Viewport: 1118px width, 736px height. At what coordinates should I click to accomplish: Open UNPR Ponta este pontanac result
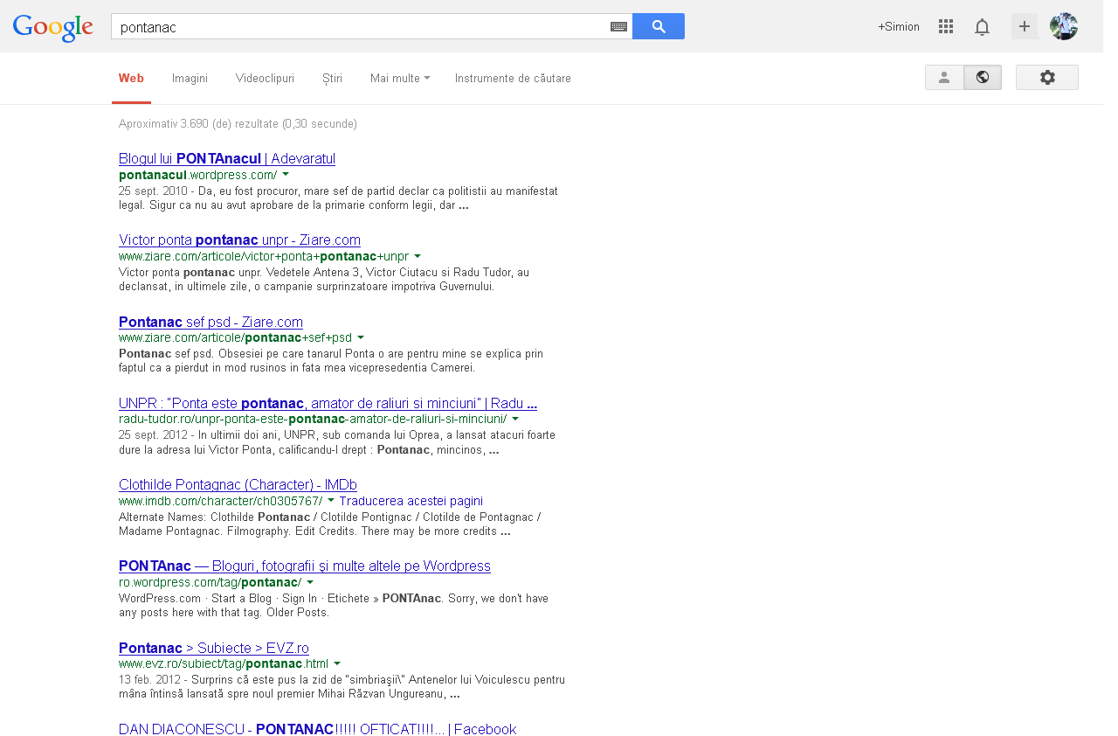[328, 404]
